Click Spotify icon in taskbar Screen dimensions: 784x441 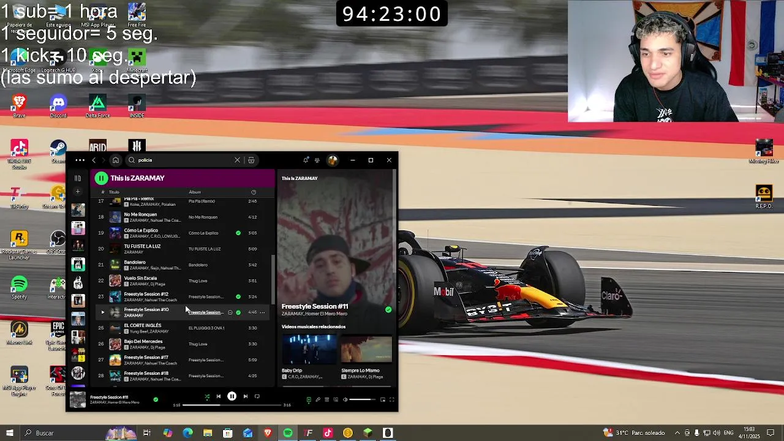(288, 433)
